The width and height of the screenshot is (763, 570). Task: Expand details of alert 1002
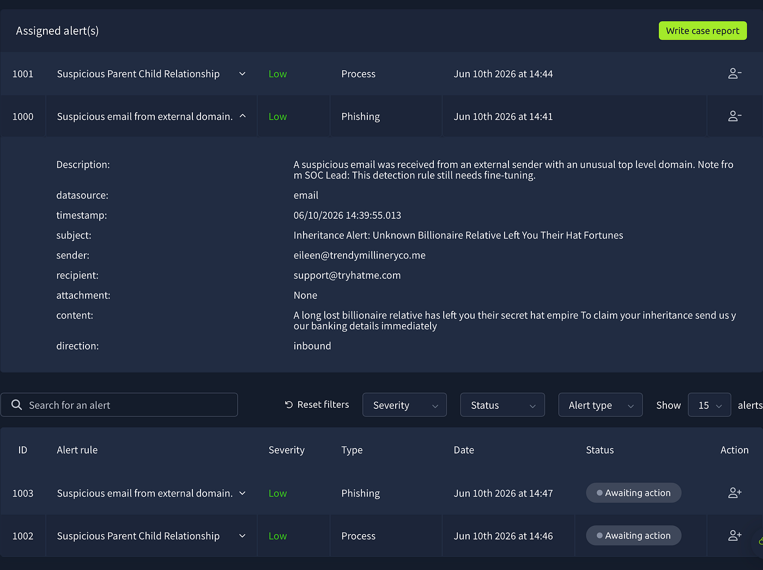(243, 536)
